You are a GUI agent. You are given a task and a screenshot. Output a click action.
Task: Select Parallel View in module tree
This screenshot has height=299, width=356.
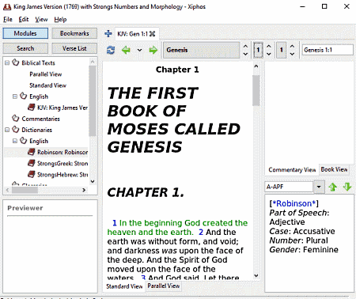(x=46, y=74)
